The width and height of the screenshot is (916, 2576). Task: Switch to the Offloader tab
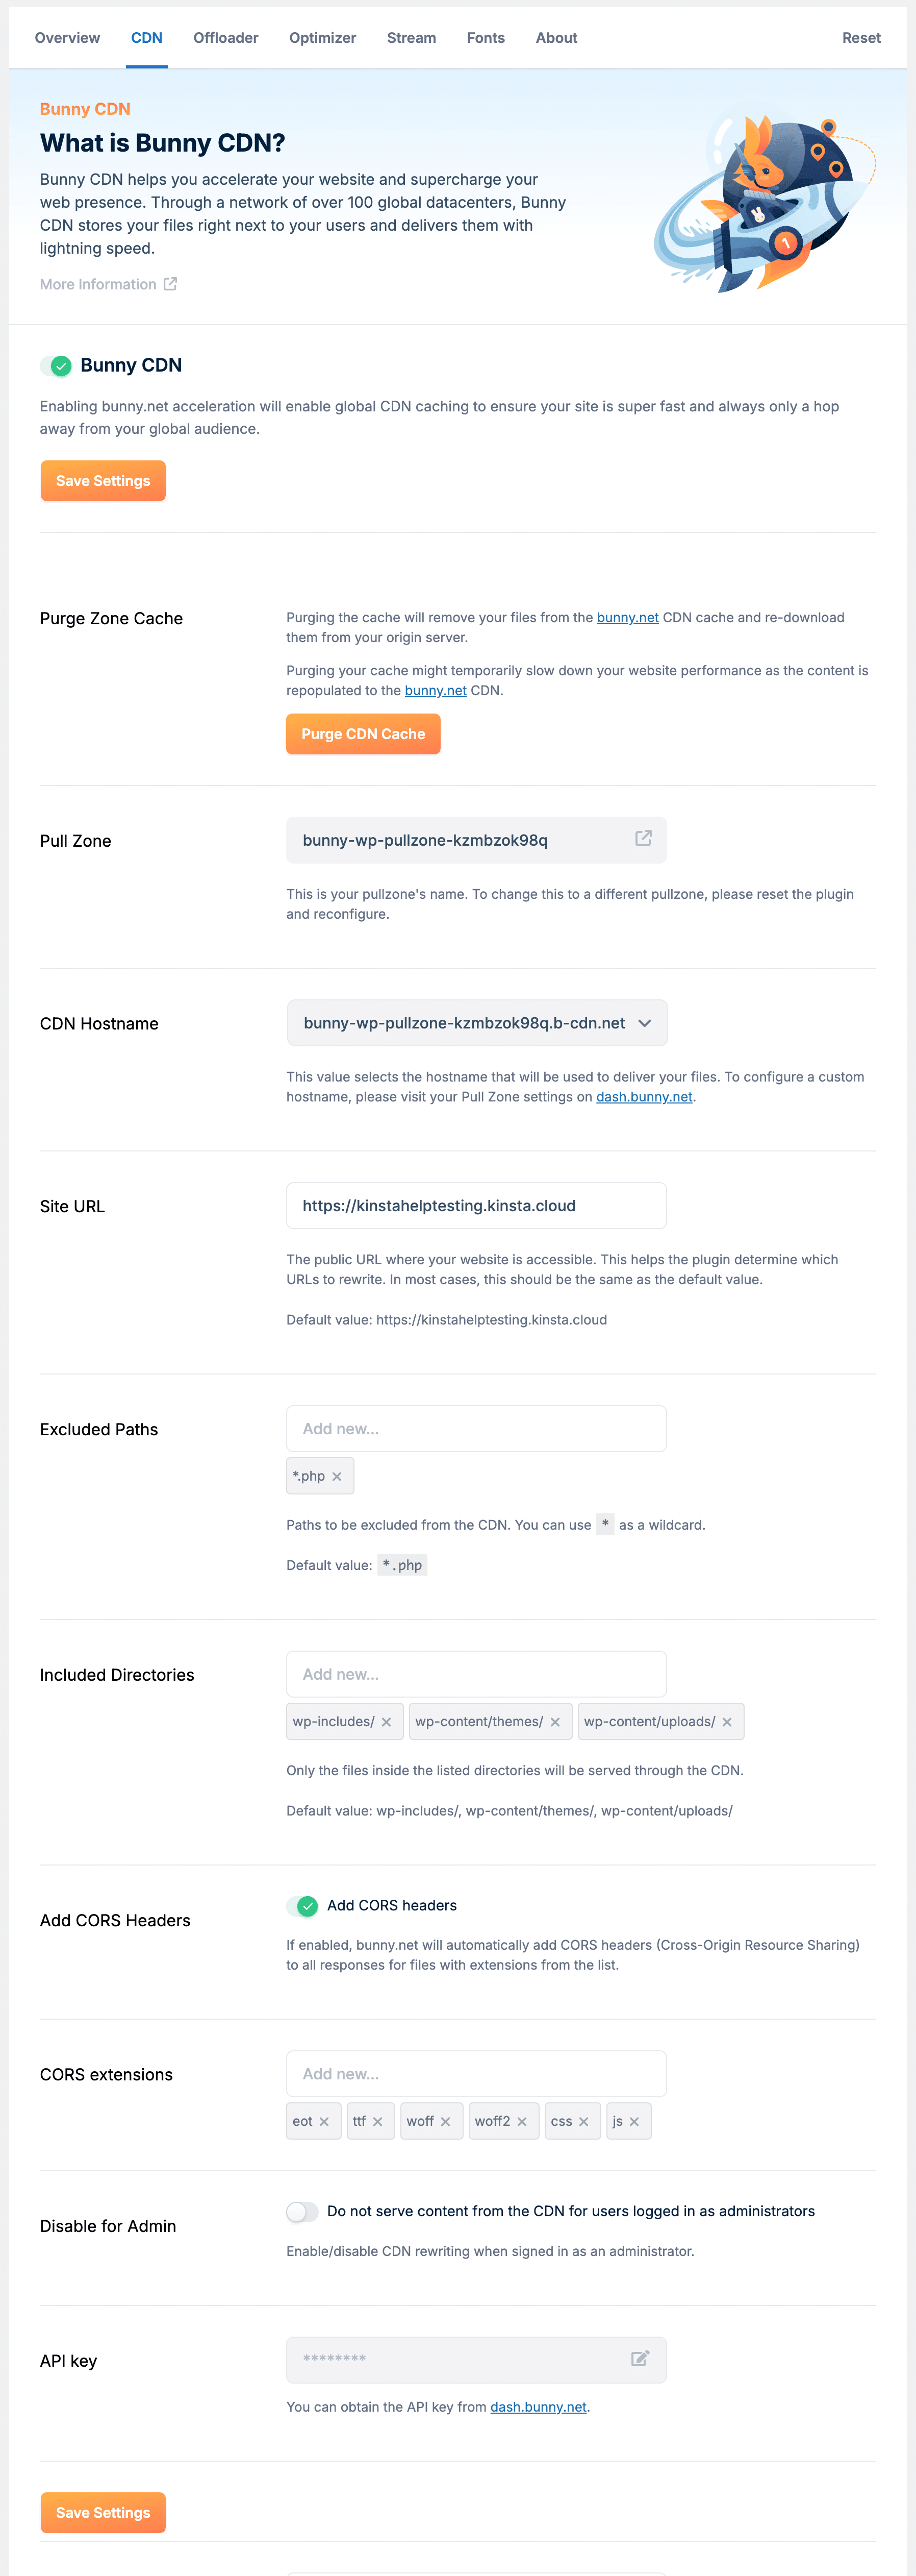tap(226, 37)
